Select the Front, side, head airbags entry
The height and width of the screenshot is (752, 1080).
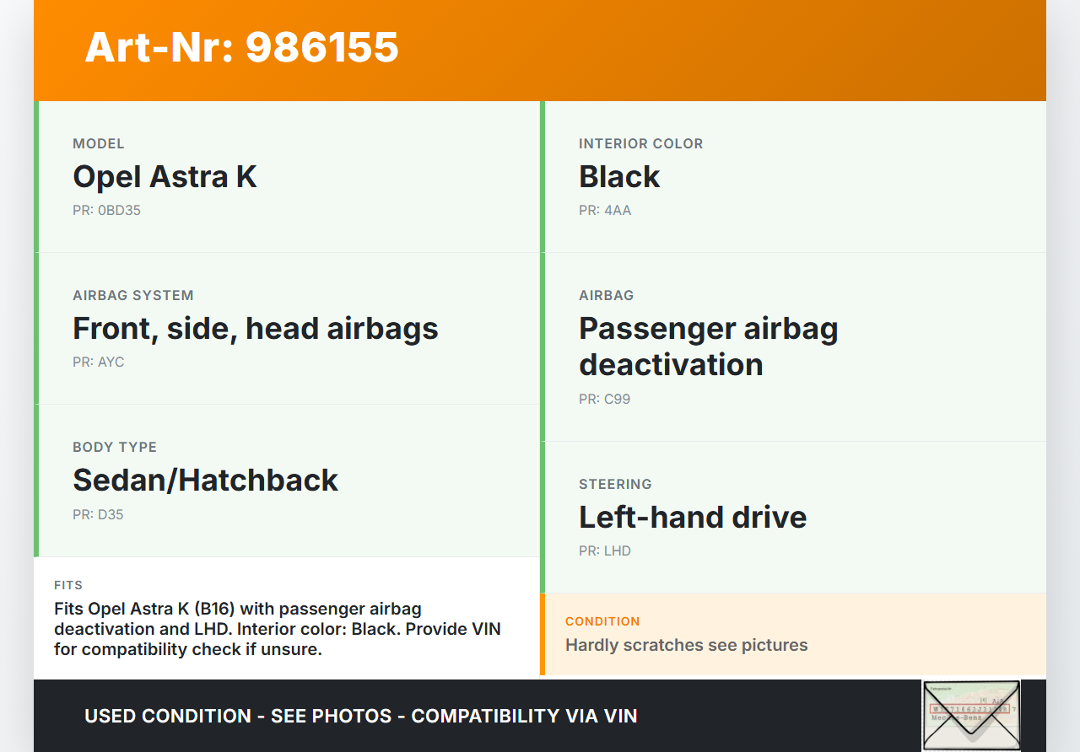(255, 329)
